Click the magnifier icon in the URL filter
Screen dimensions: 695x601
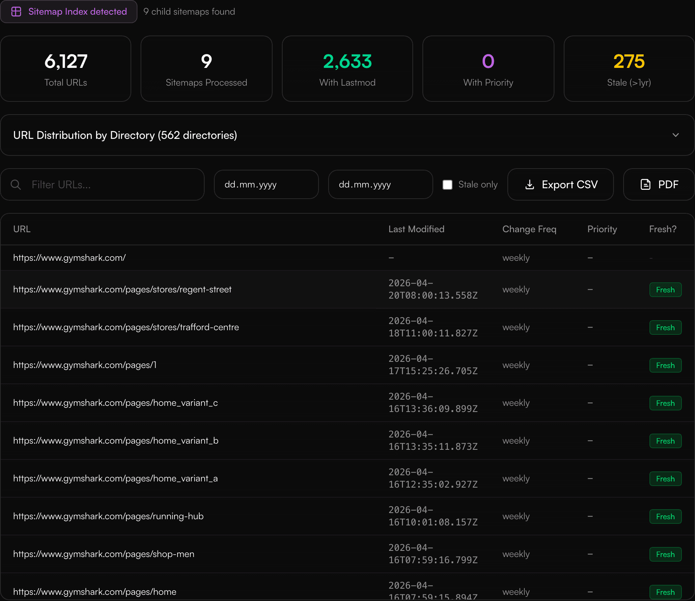[x=16, y=184]
